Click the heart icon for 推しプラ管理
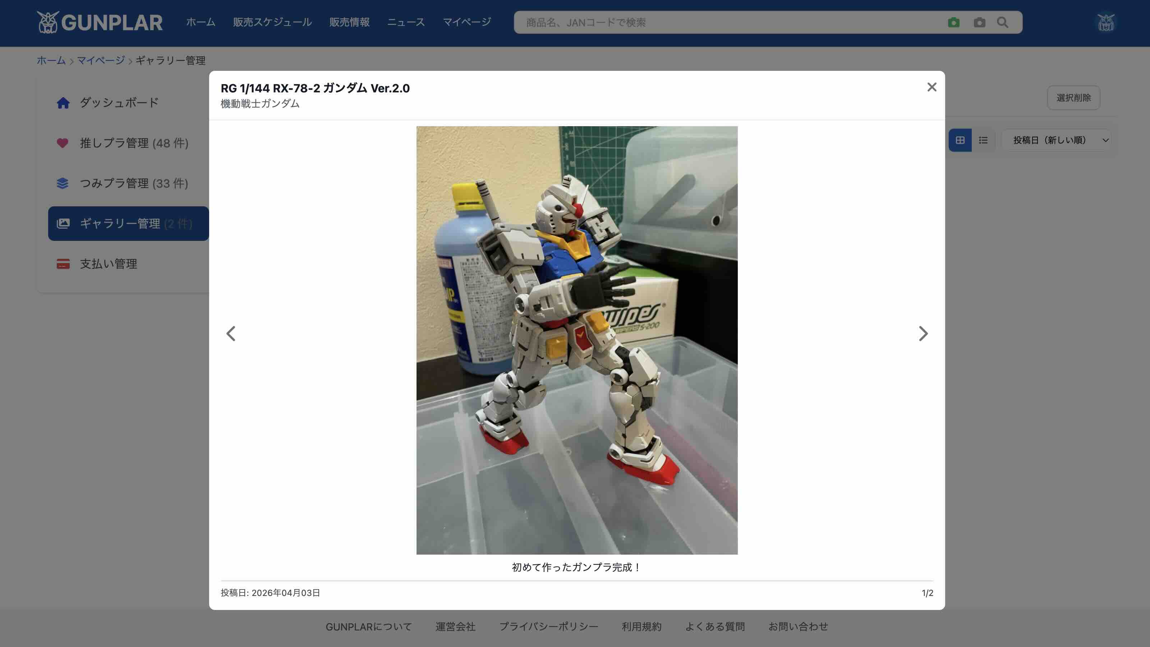Viewport: 1150px width, 647px height. [x=63, y=143]
